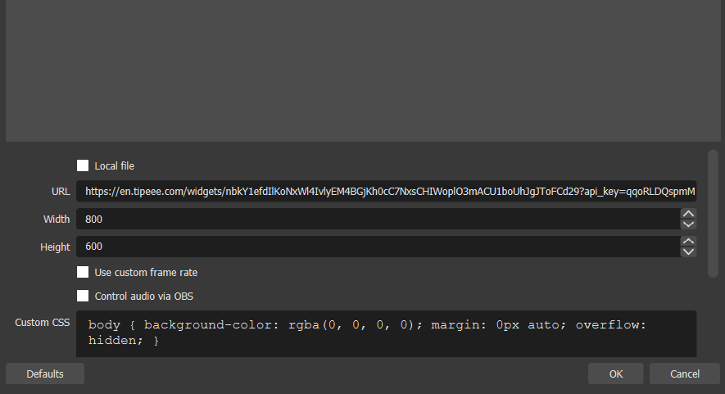Place cursor in the Custom CSS box
Image resolution: width=725 pixels, height=394 pixels.
[386, 333]
